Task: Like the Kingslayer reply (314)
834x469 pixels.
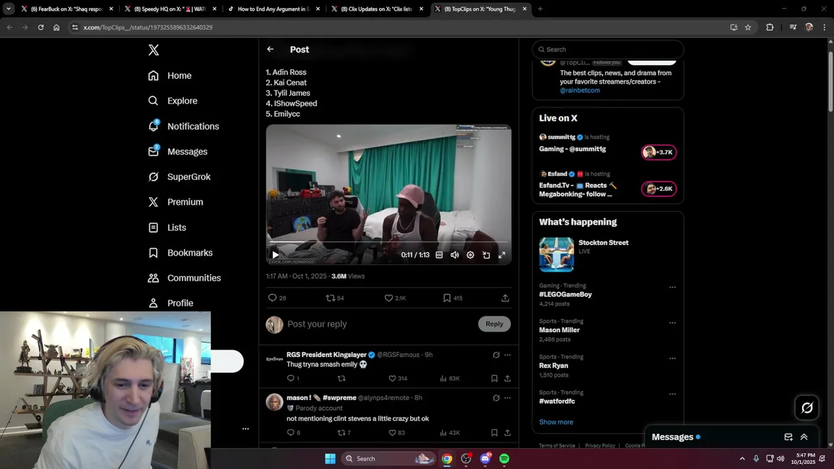Action: 397,378
